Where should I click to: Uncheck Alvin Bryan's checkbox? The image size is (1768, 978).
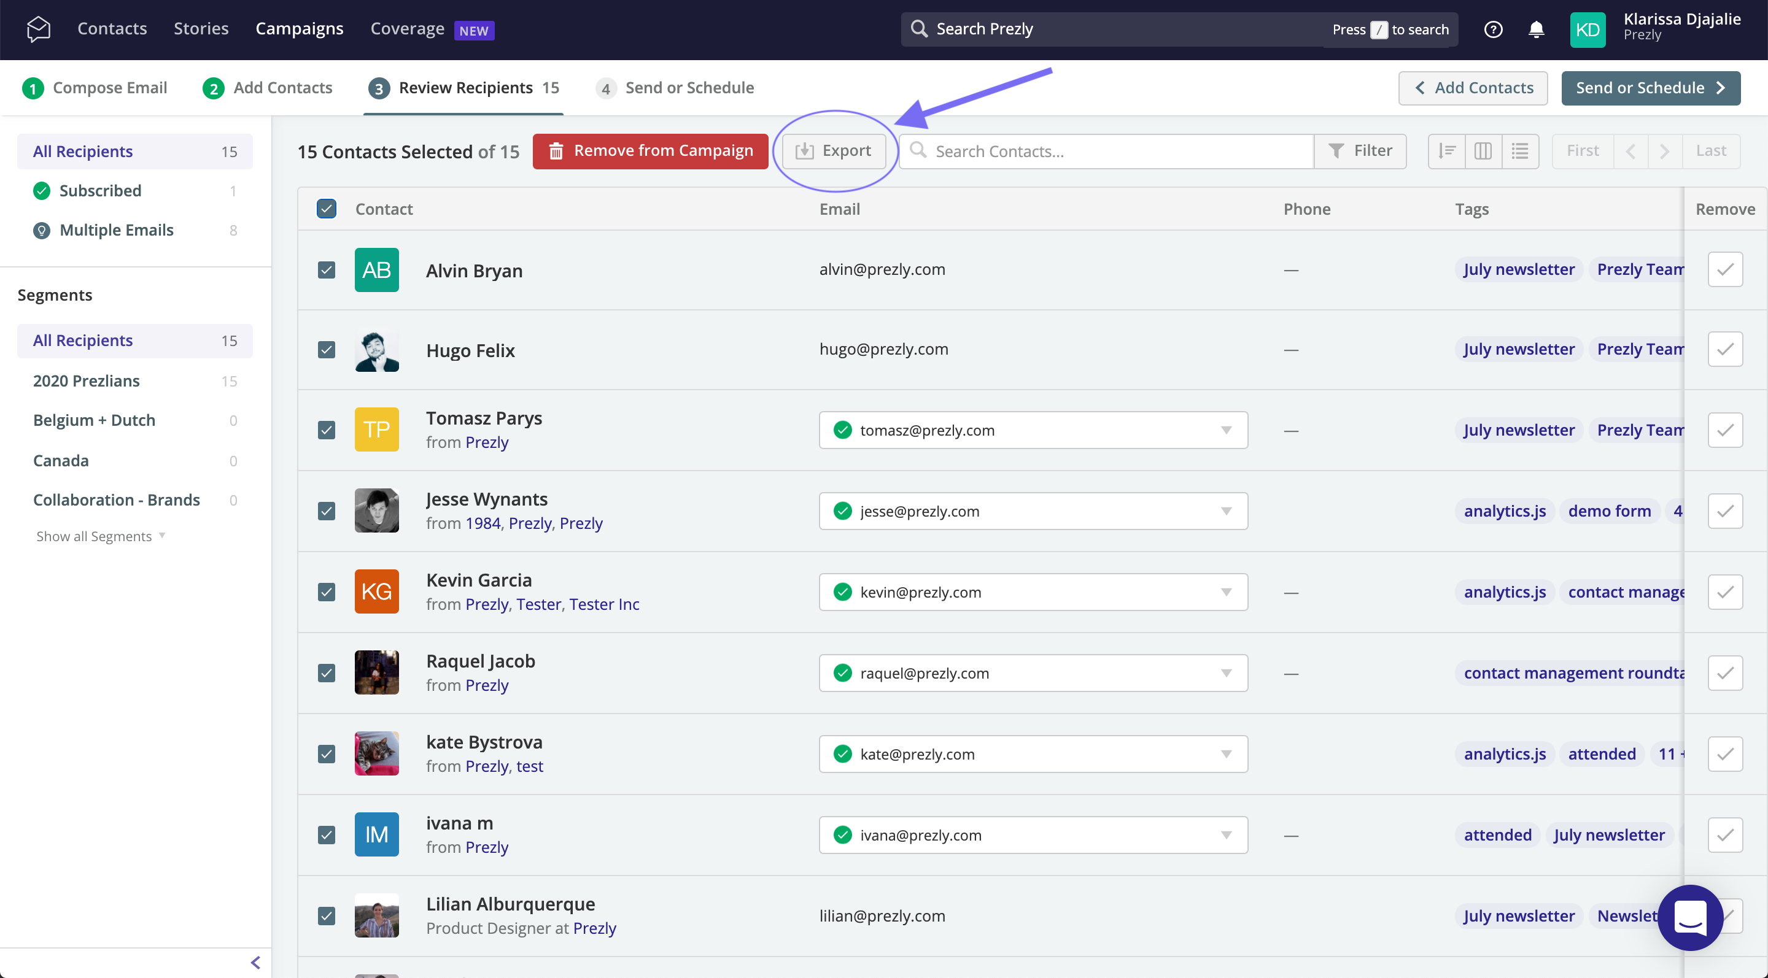[x=327, y=269]
